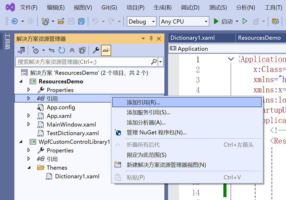Open the 文件(F) menu
Screen dimensions: 286x200
click(29, 8)
